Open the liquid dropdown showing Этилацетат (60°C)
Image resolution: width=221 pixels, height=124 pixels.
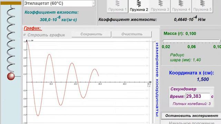tap(59, 3)
